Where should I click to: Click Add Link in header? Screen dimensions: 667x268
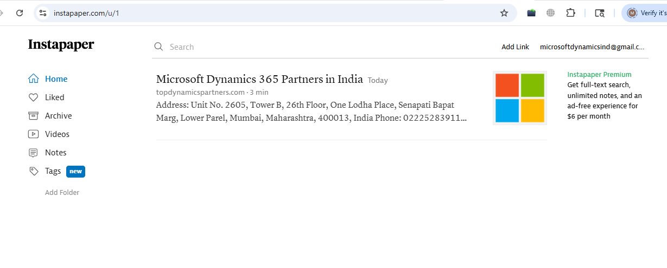pyautogui.click(x=515, y=47)
